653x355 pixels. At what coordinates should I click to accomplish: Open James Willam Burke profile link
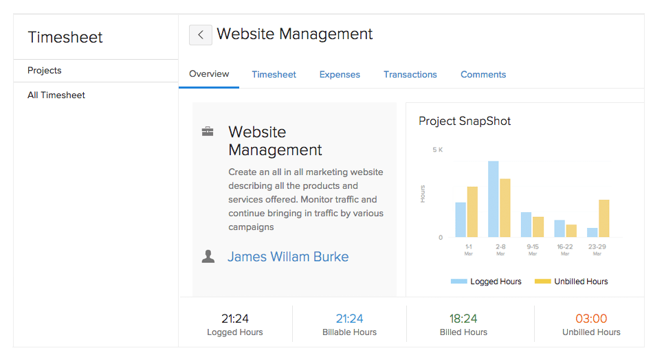(288, 257)
